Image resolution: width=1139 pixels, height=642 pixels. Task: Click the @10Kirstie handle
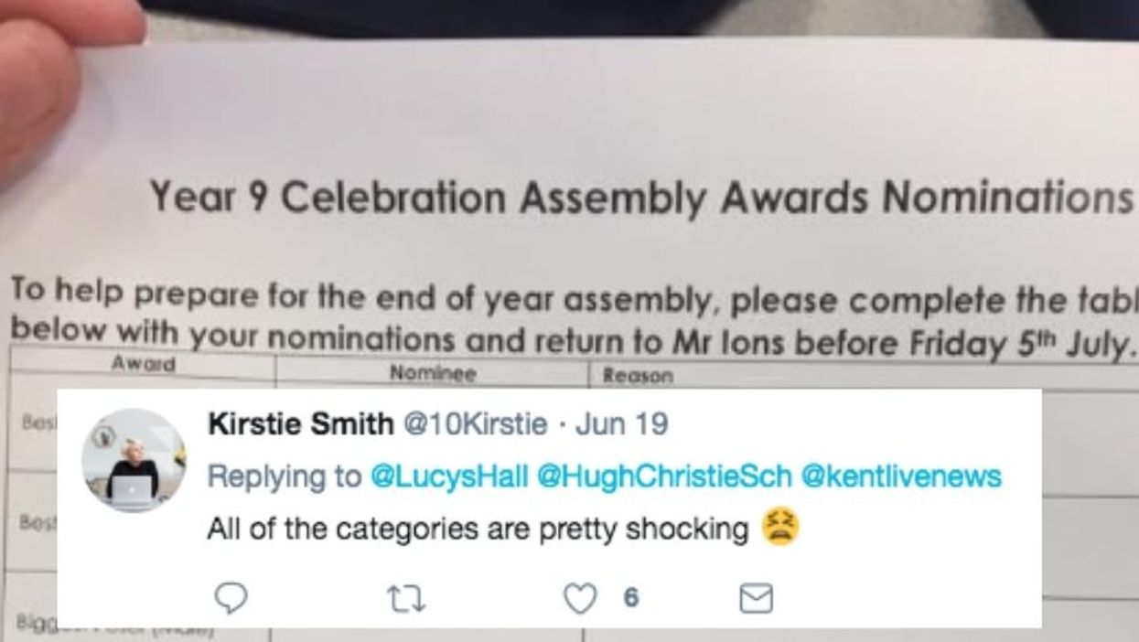[x=475, y=424]
